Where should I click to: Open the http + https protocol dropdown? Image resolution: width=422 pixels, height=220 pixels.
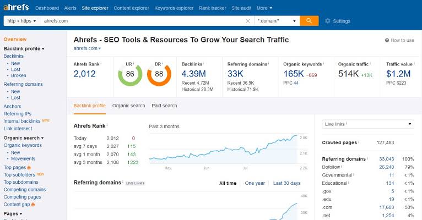click(x=21, y=21)
